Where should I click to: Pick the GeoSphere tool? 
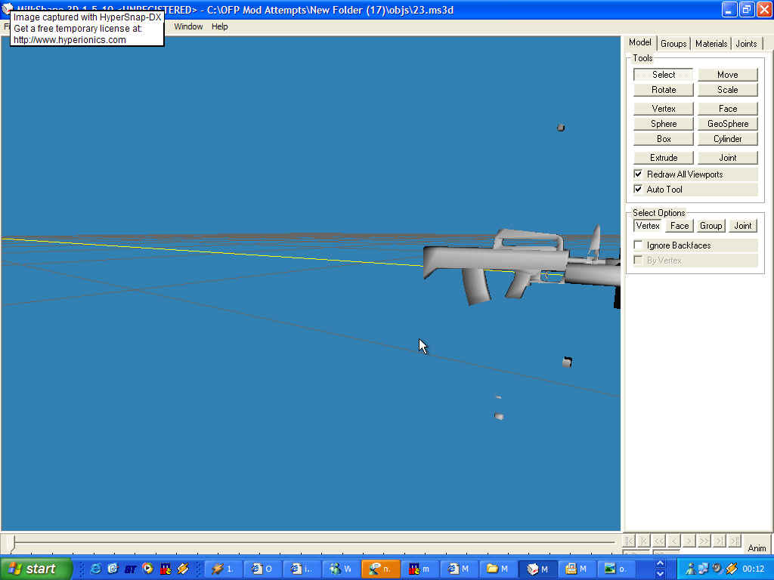point(727,124)
